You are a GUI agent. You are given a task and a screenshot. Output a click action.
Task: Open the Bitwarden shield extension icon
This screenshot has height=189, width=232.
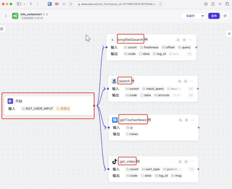(x=50, y=4)
